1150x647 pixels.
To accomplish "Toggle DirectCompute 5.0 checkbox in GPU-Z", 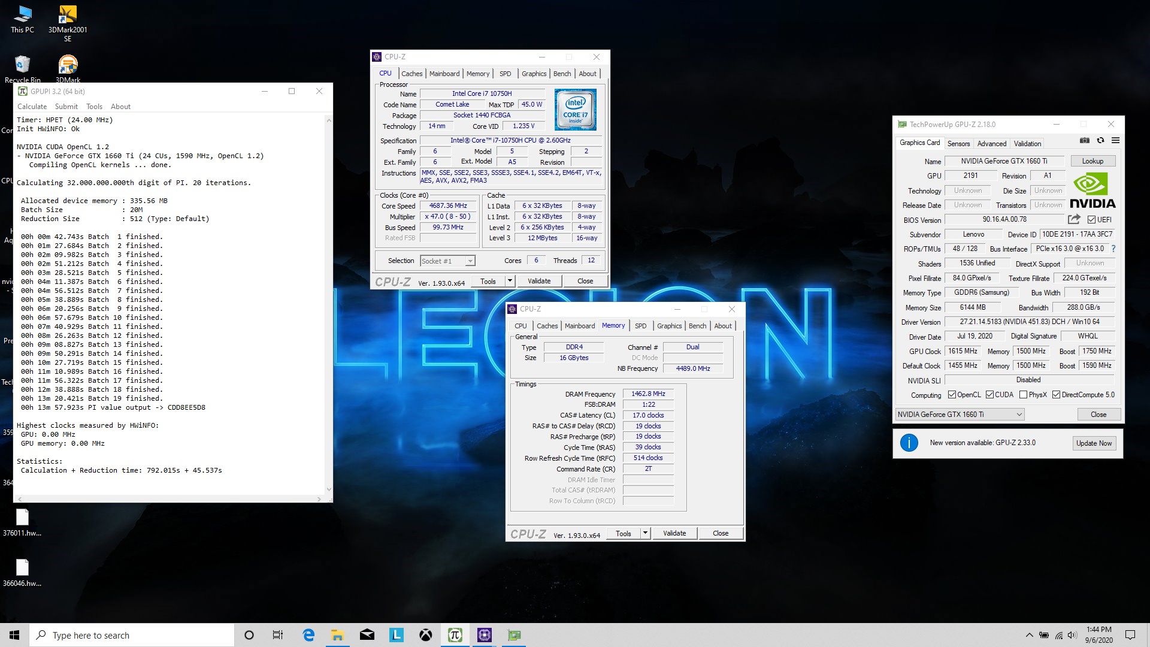I will [1056, 394].
